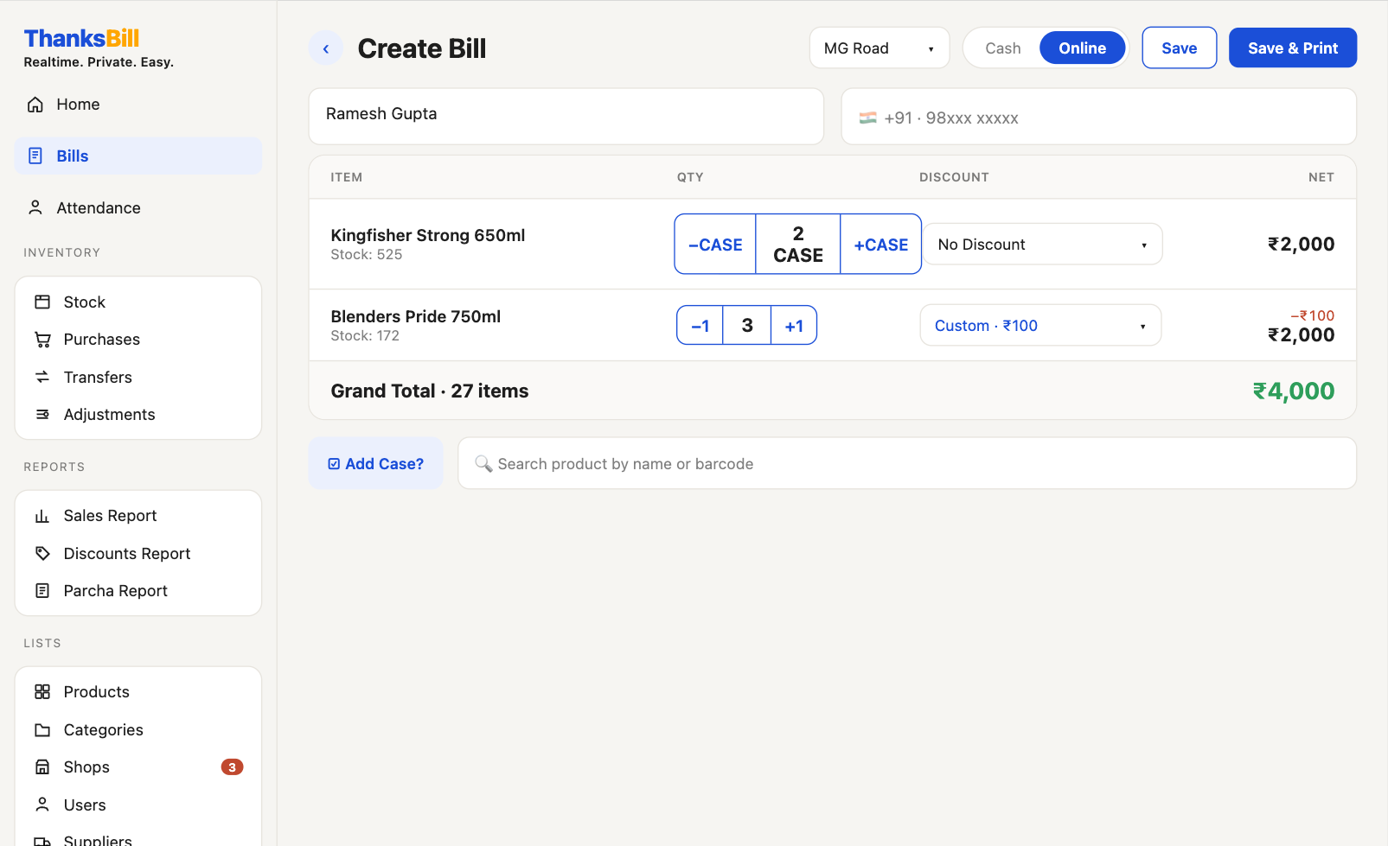The height and width of the screenshot is (846, 1388).
Task: Open Discounts Report
Action: (138, 553)
